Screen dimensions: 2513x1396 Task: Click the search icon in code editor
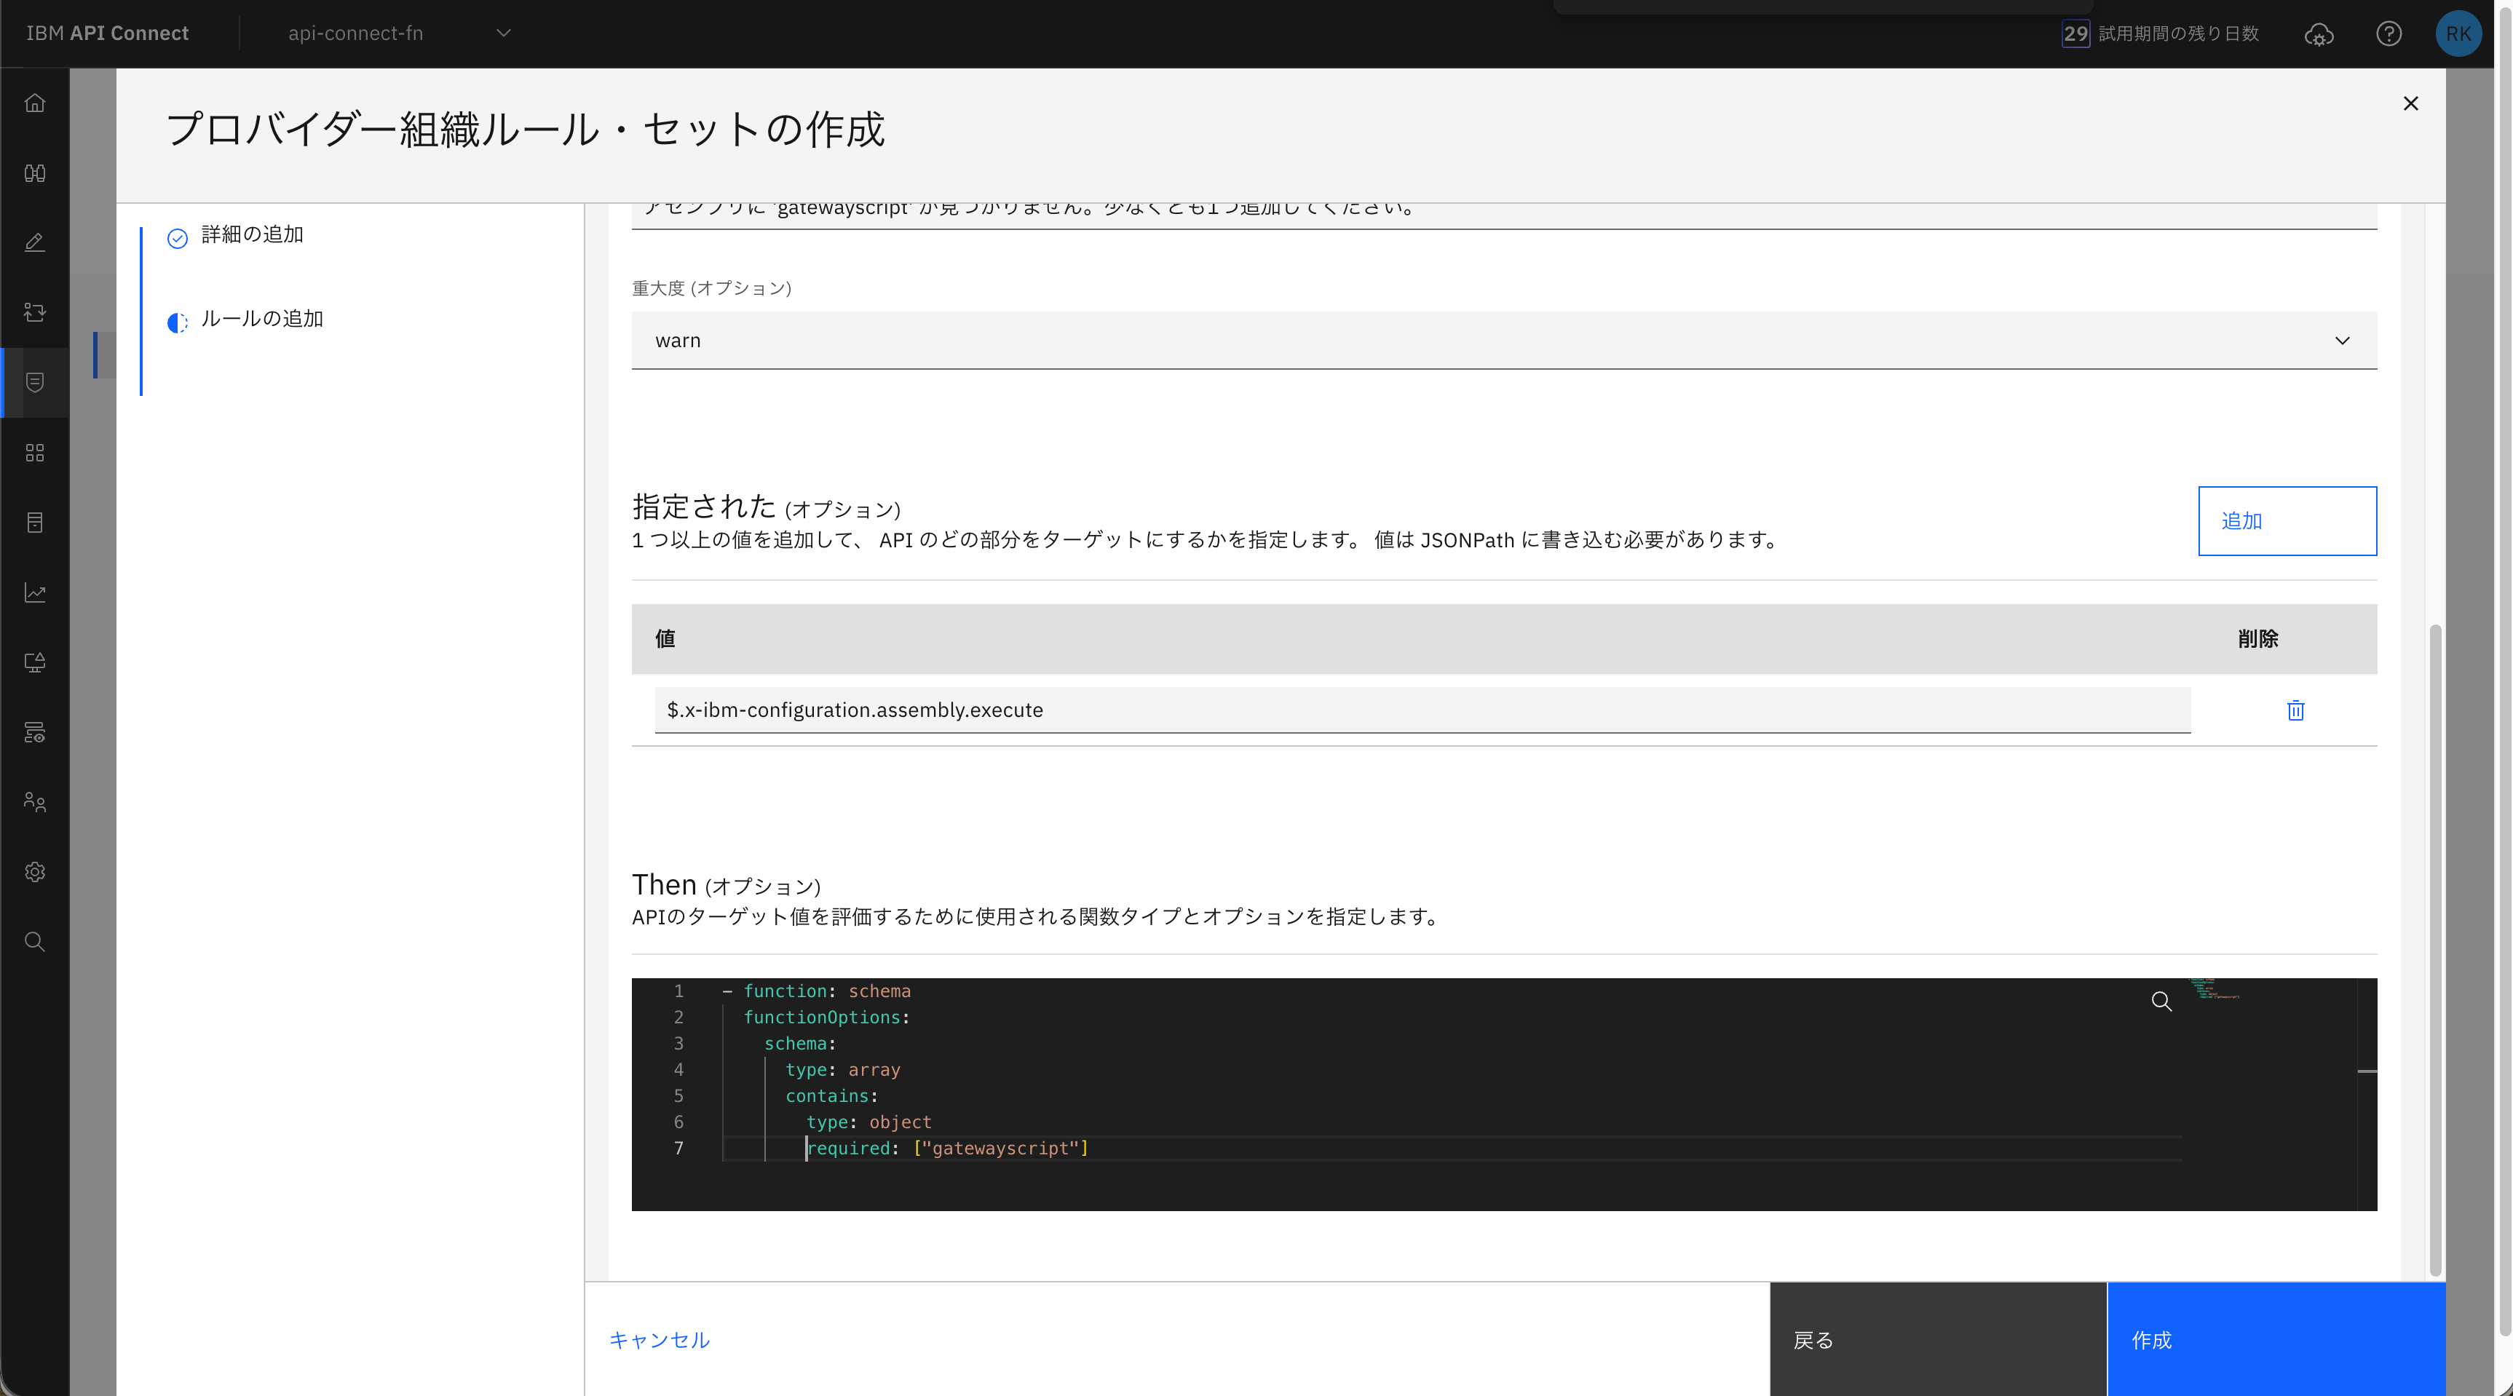tap(2161, 1002)
